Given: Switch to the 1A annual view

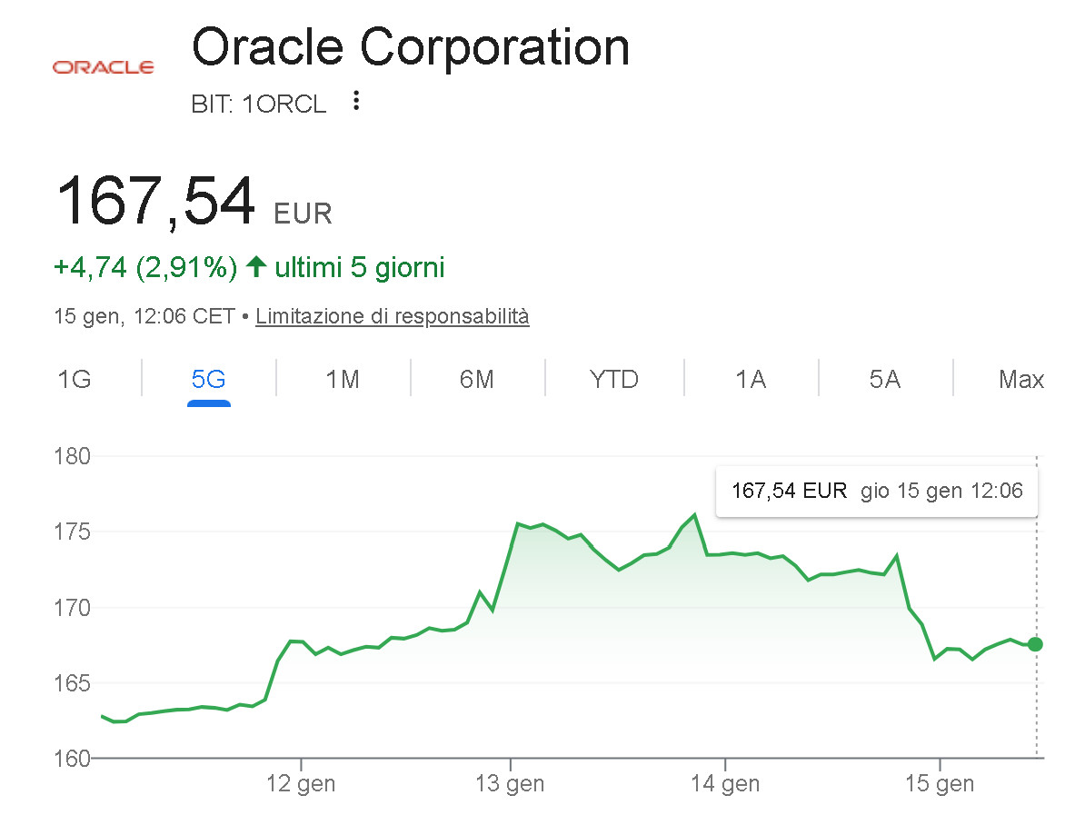Looking at the screenshot, I should click(x=751, y=379).
